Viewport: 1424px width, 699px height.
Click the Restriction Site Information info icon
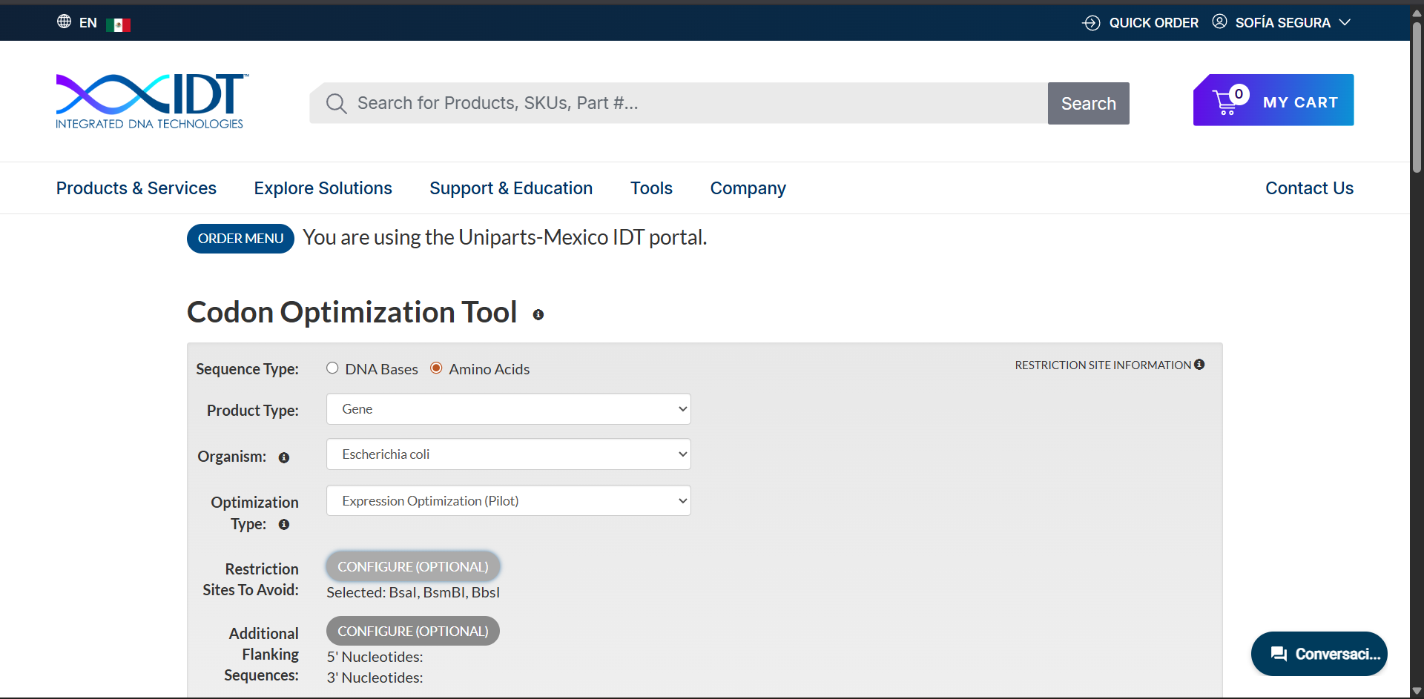click(1199, 365)
